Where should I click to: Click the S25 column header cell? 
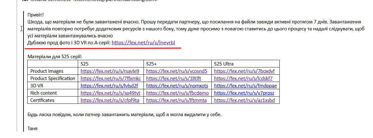[x=111, y=64]
